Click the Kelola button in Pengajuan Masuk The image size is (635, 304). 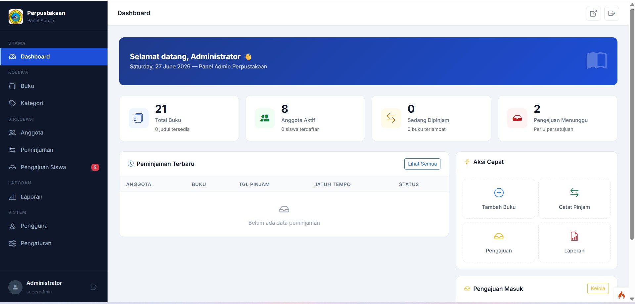[x=598, y=288]
